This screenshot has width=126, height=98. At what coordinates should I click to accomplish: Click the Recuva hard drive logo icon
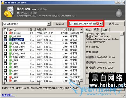point(9,12)
